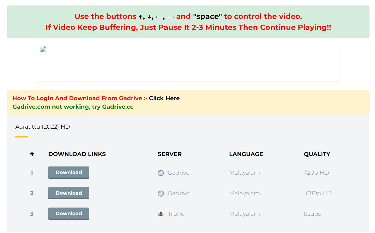
Task: Click the empty ad banner box
Action: tap(188, 63)
